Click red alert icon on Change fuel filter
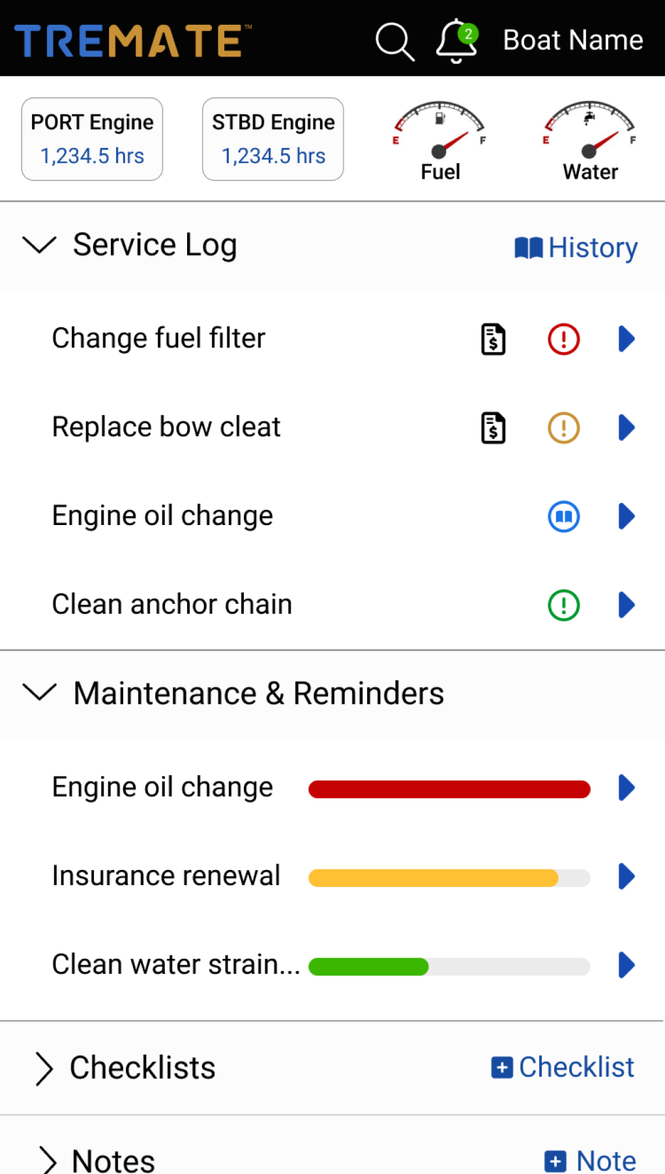The image size is (665, 1174). point(564,339)
